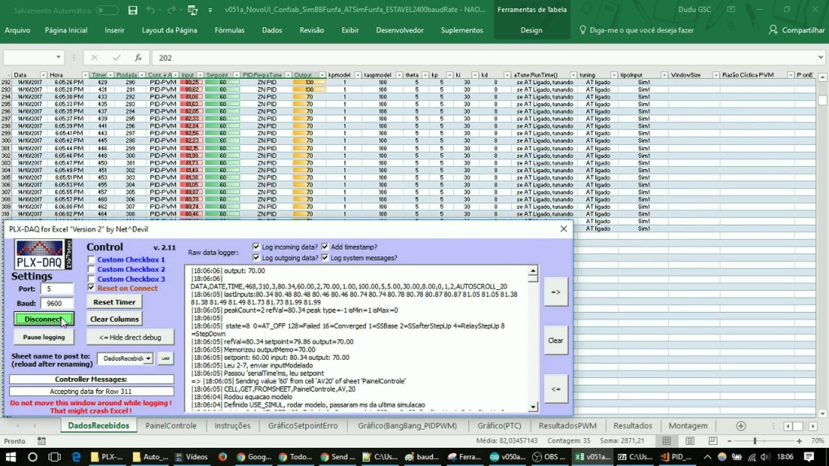Toggle Add timestamp checkbox
The width and height of the screenshot is (829, 466).
pos(325,247)
